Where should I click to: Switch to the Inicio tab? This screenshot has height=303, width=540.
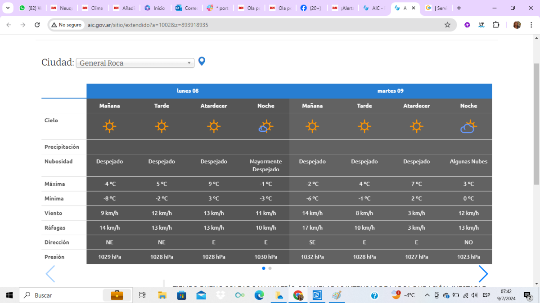(155, 8)
